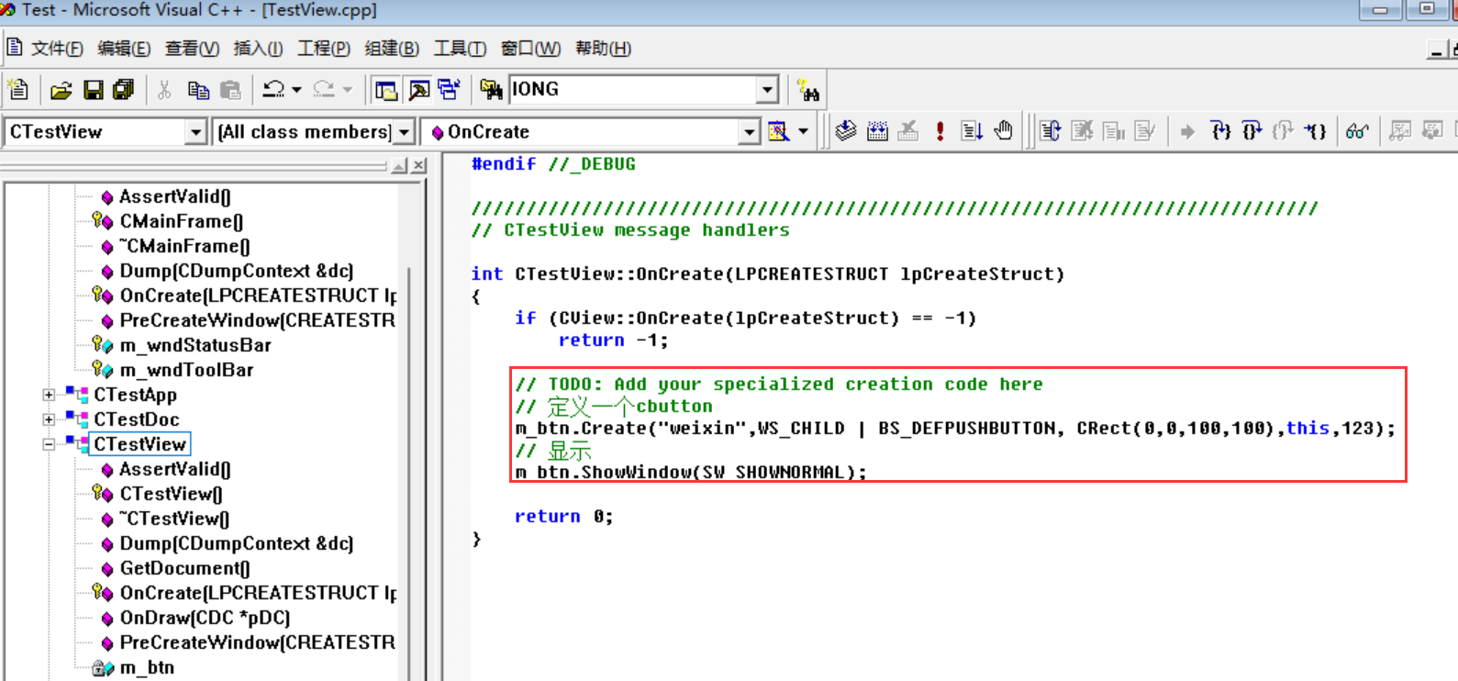This screenshot has height=681, width=1458.
Task: Click the Save All icon
Action: pos(123,90)
